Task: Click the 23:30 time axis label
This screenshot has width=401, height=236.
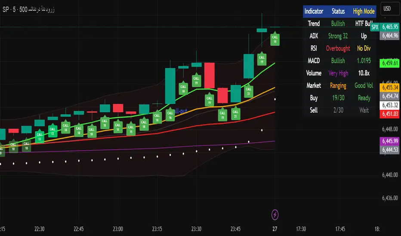Action: pyautogui.click(x=196, y=229)
